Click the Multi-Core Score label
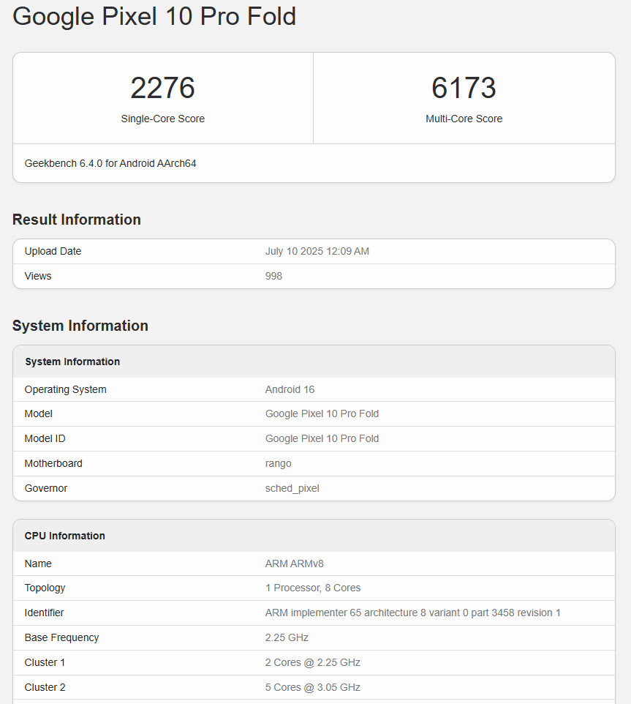This screenshot has height=704, width=631. point(464,119)
